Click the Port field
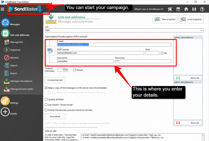The height and width of the screenshot is (141, 209). click(x=152, y=53)
